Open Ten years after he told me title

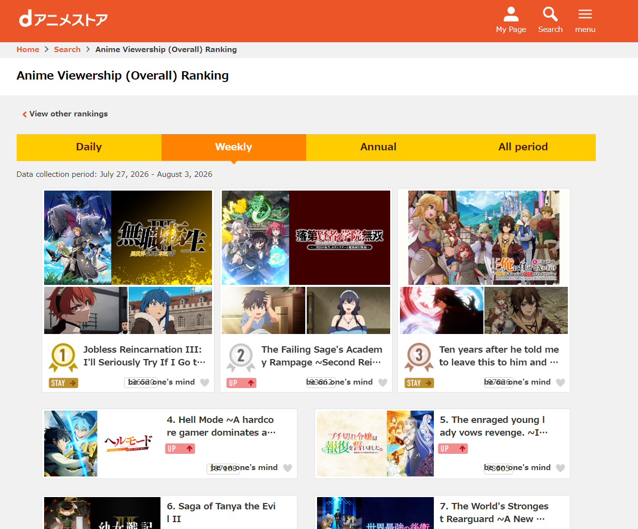point(499,356)
